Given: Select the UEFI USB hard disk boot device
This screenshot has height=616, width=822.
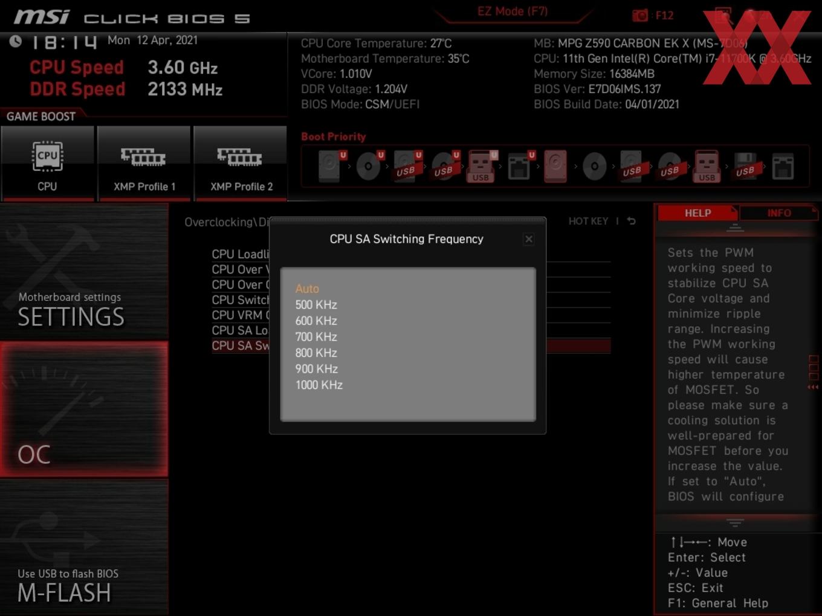Looking at the screenshot, I should [407, 167].
